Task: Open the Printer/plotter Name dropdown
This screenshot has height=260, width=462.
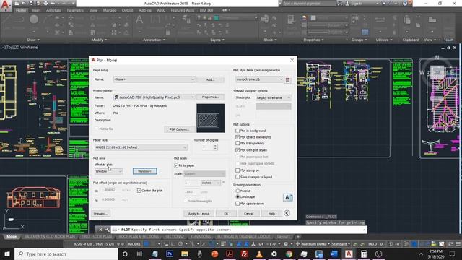Action: [x=154, y=97]
